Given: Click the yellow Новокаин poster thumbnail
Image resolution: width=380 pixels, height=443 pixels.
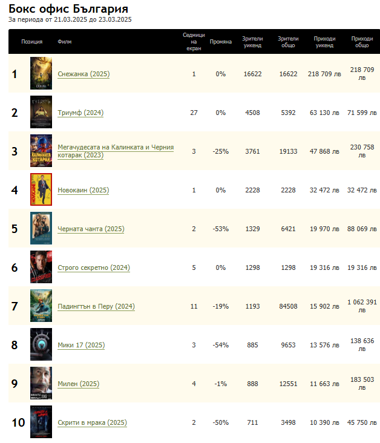Looking at the screenshot, I should (41, 190).
